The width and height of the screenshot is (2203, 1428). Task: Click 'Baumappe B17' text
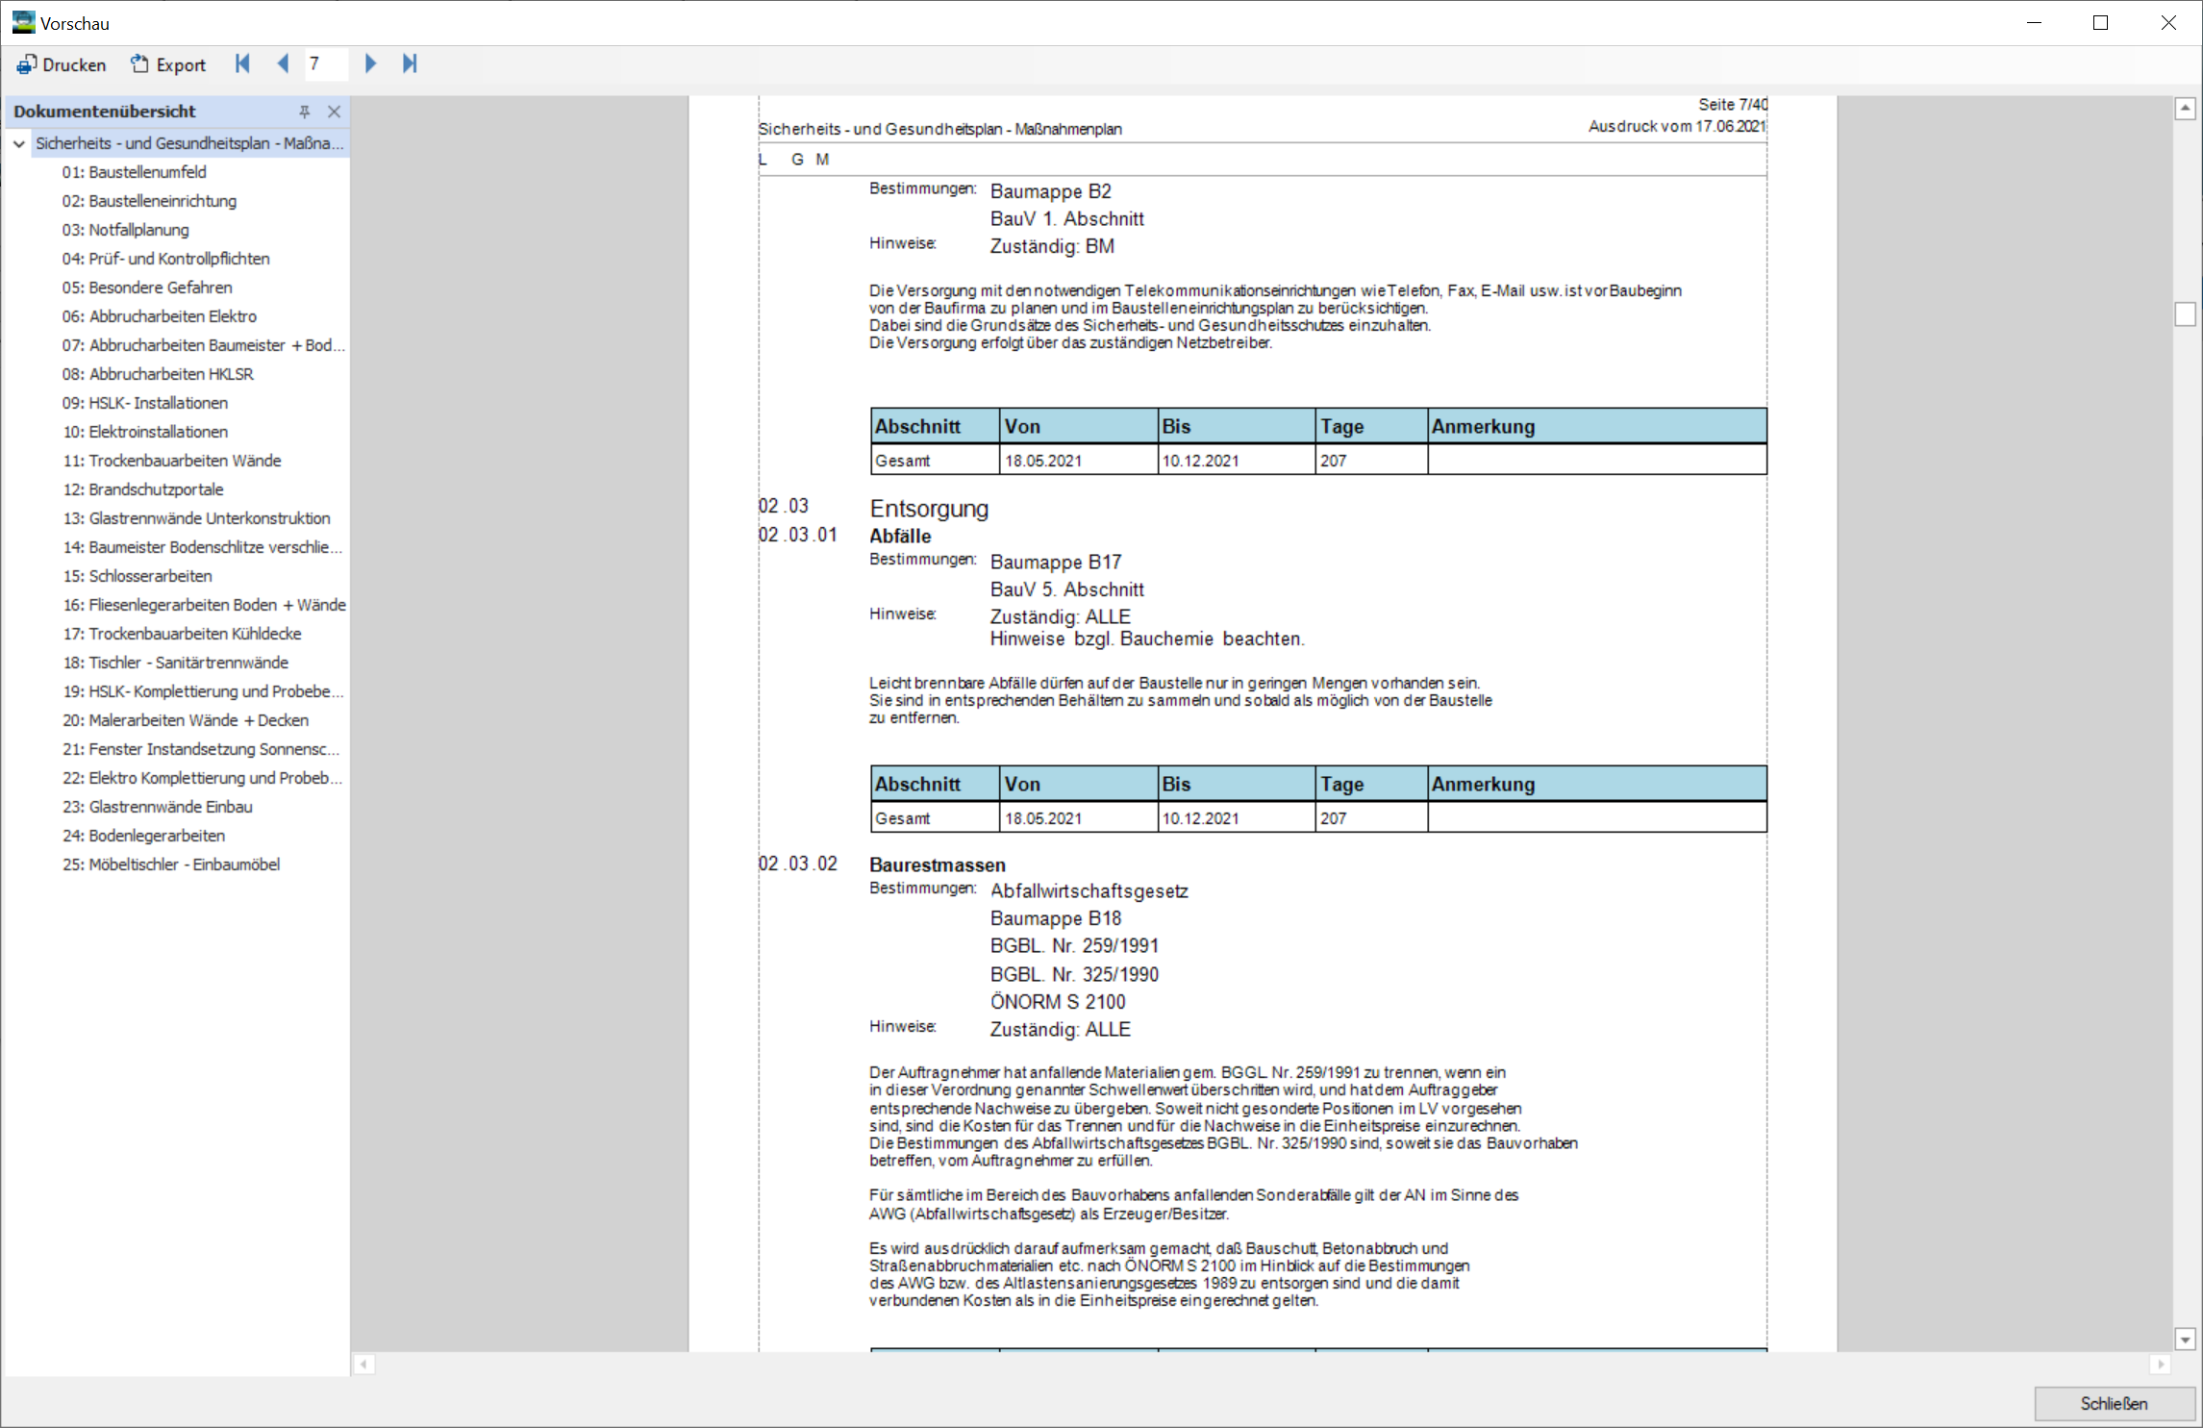pos(1056,562)
